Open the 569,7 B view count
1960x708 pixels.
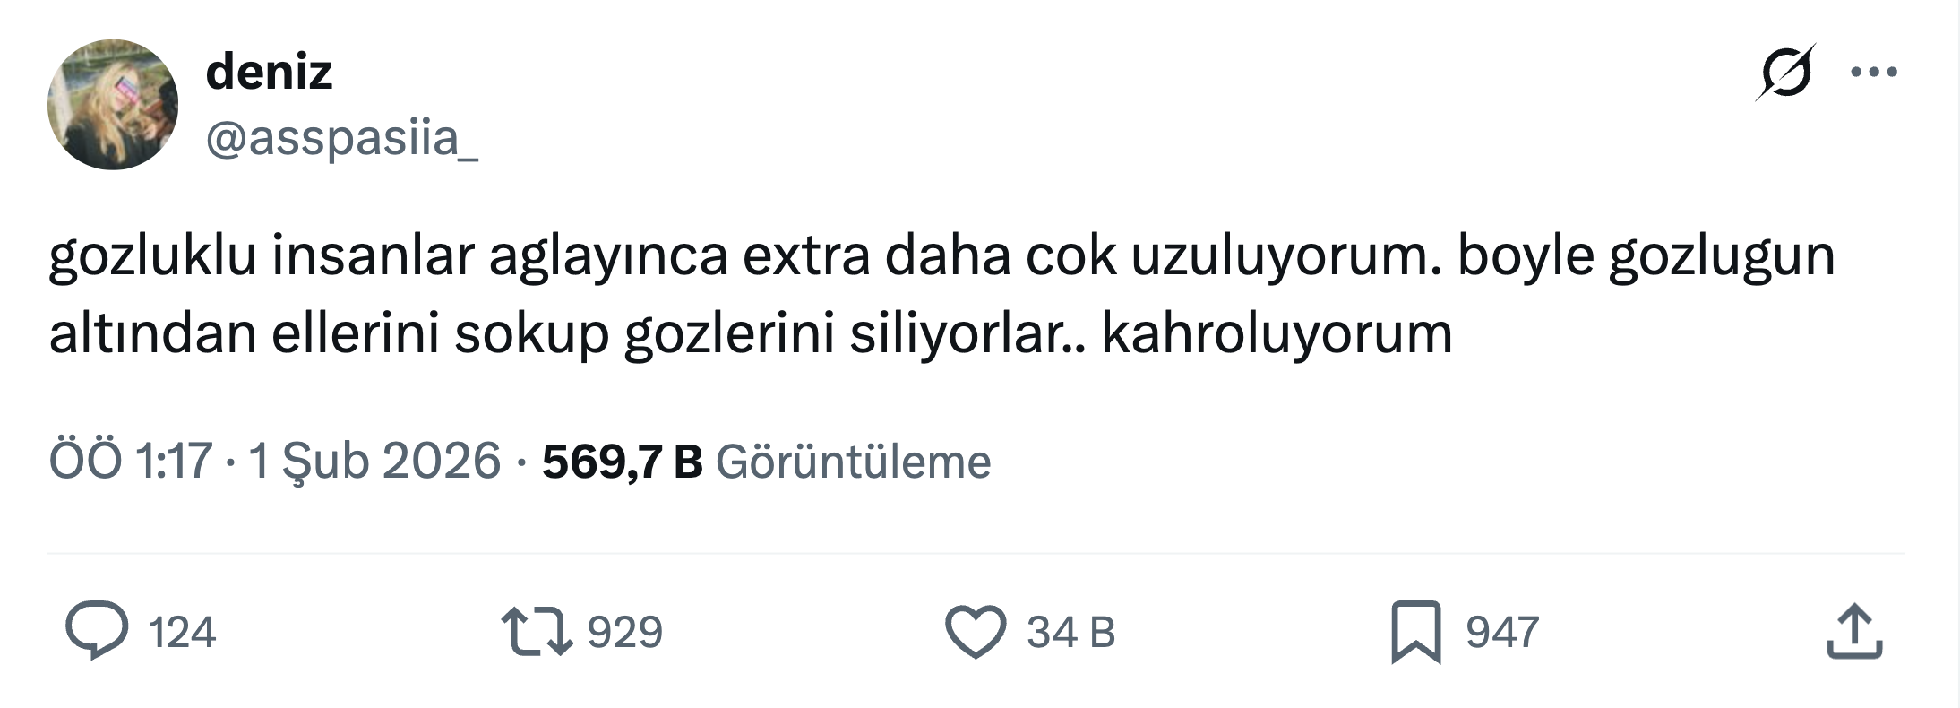622,462
